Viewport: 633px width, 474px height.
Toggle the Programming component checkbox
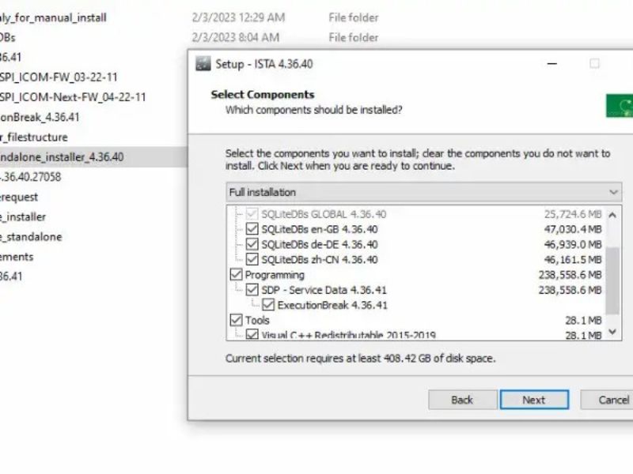click(x=236, y=275)
